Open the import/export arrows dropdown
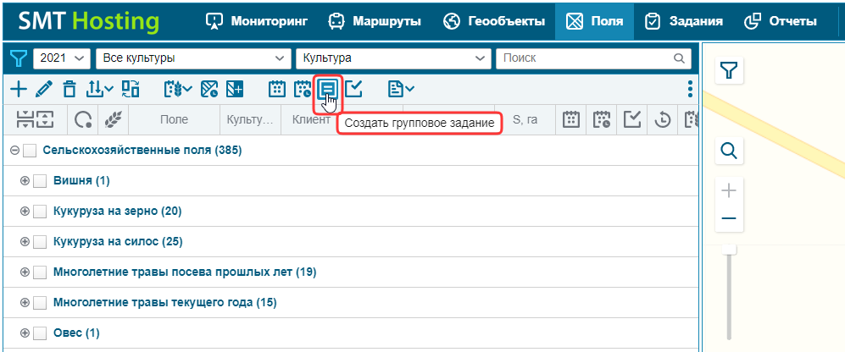The image size is (845, 352). 100,89
